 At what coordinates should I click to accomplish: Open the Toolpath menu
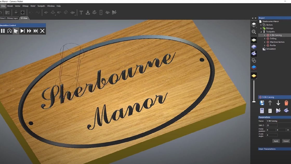41,6
